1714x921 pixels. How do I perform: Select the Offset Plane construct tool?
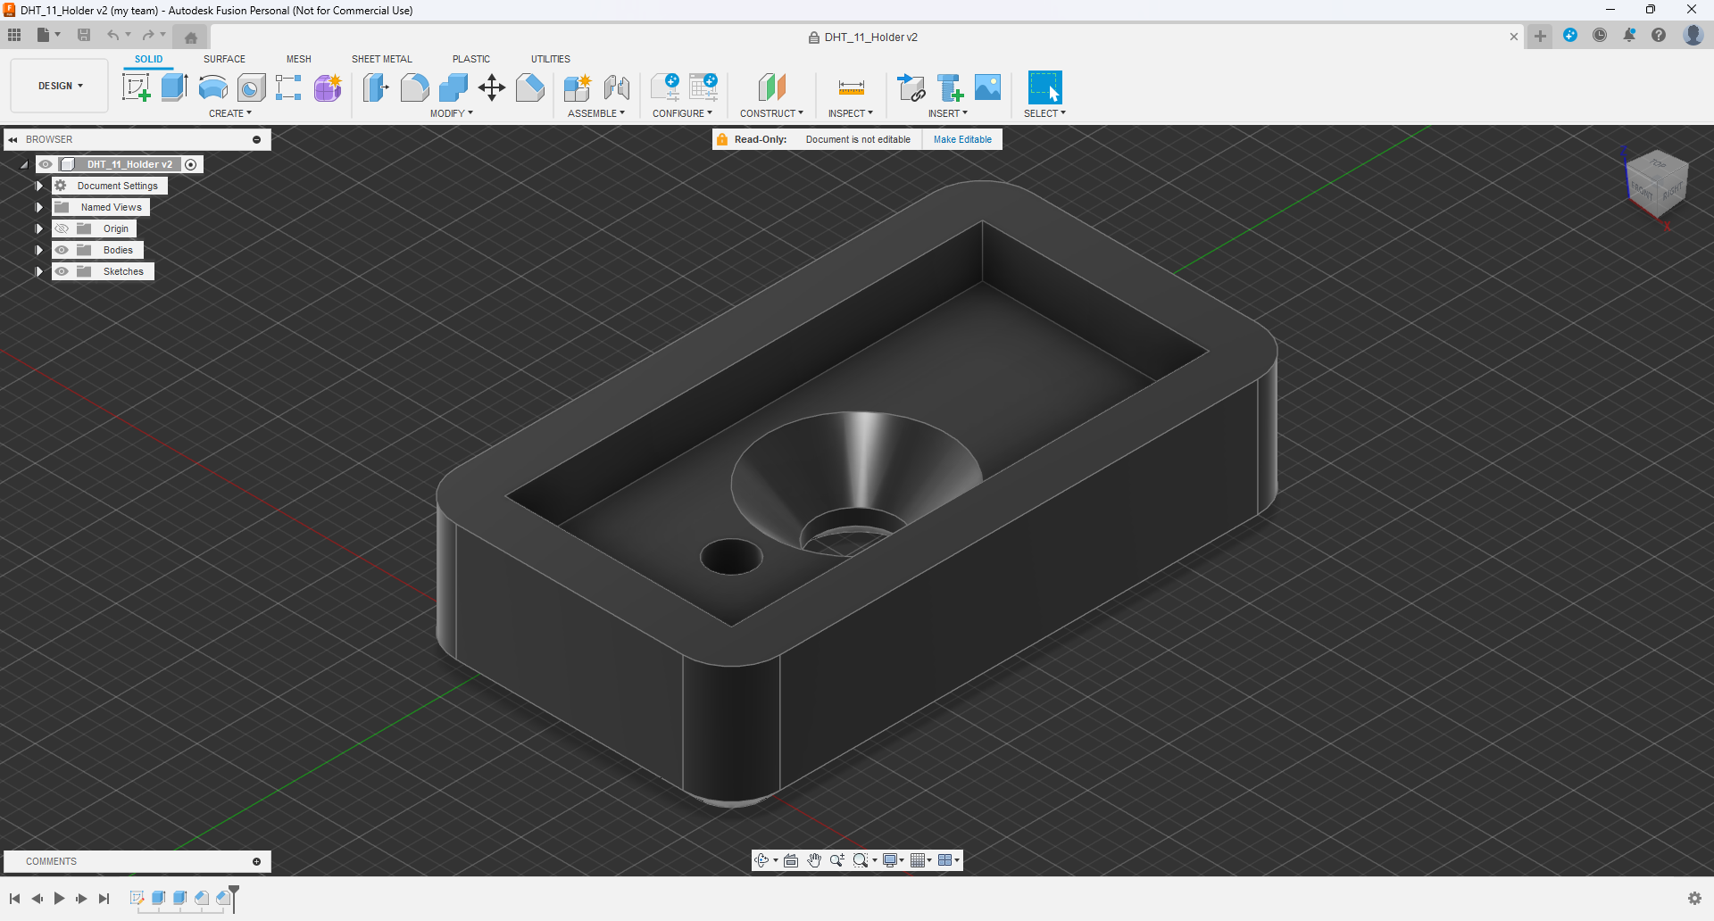pos(771,87)
